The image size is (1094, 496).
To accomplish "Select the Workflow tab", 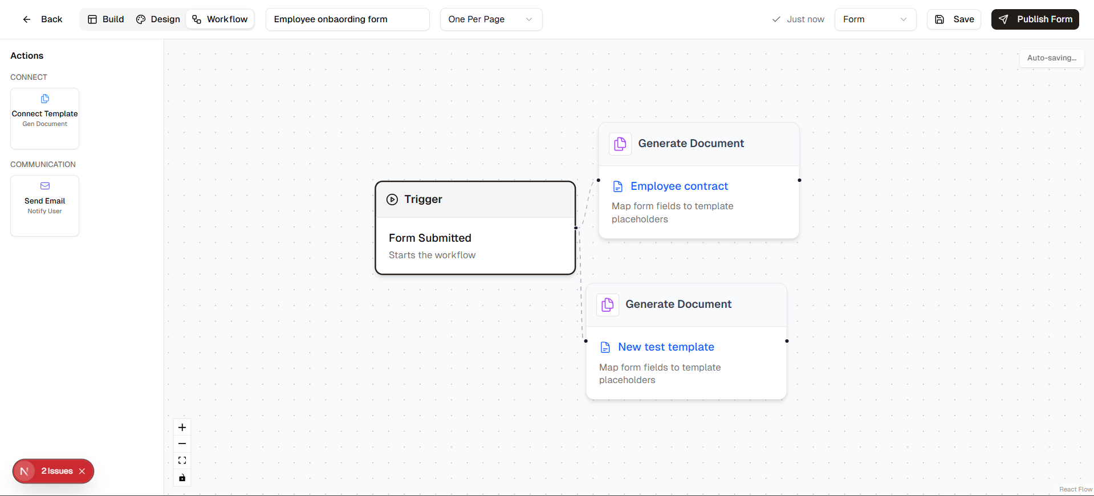I will [x=220, y=19].
